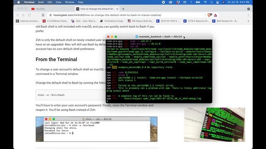Open the 4.3 Different Style bookmark
This screenshot has height=149, width=266.
coord(55,21)
